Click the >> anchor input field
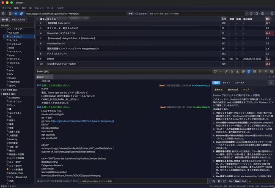Image resolution: width=275 pixels, height=188 pixels. (261, 181)
